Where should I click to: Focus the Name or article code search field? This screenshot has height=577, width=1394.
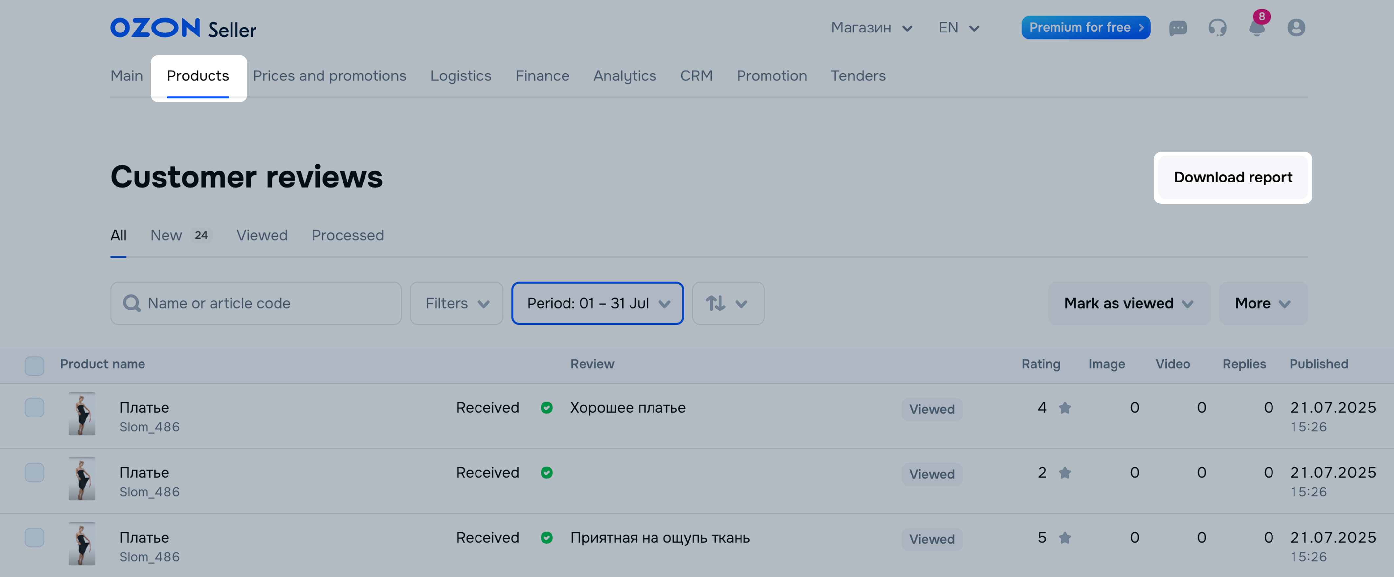tap(256, 303)
